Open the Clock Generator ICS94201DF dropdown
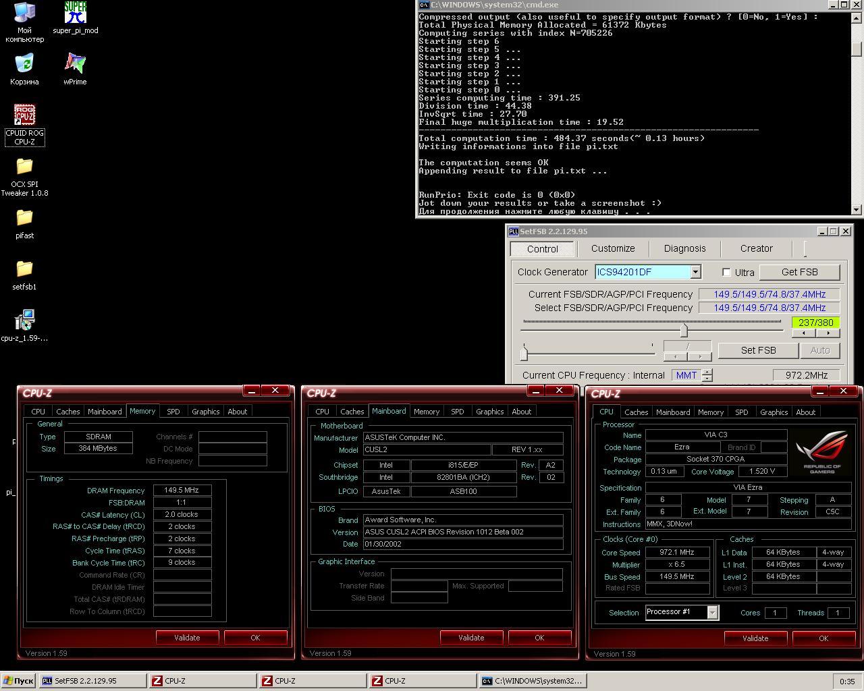 coord(695,272)
